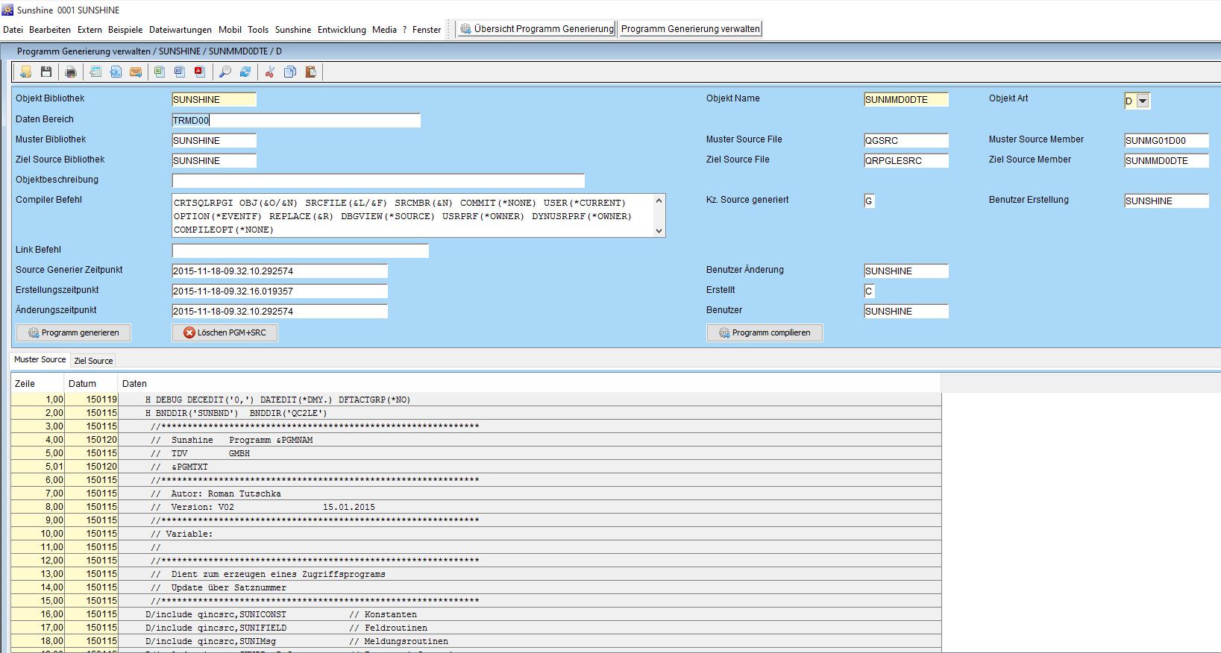Click the Ziel Source File field QRPGLESRC
1221x653 pixels.
click(x=906, y=160)
